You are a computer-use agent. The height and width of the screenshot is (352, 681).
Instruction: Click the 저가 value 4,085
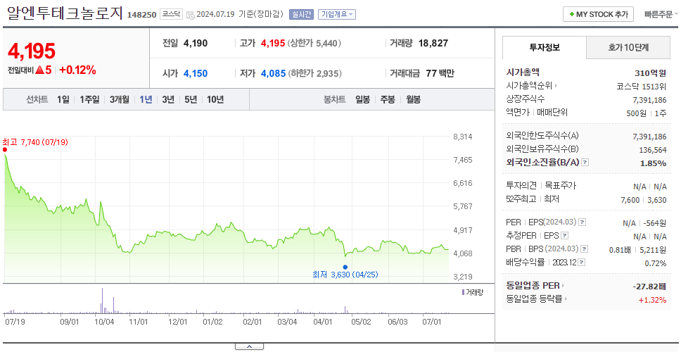point(273,73)
